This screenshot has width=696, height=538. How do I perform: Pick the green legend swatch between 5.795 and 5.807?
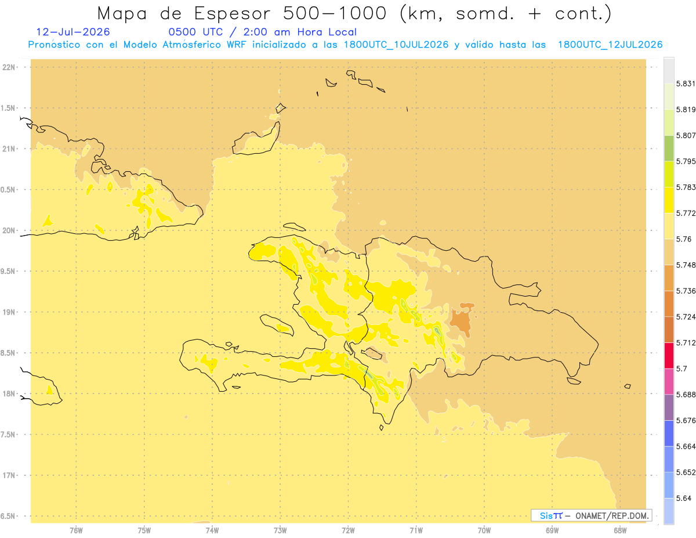pyautogui.click(x=669, y=149)
